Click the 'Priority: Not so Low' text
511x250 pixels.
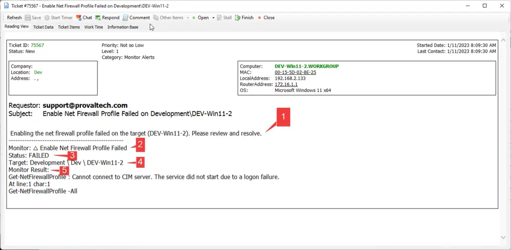pyautogui.click(x=123, y=46)
